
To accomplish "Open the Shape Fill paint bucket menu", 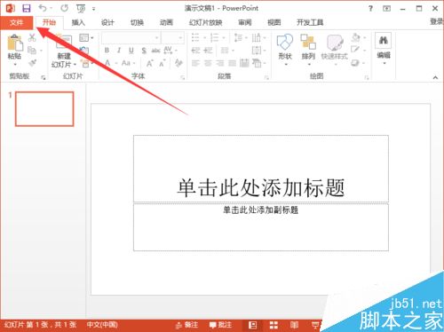I will coord(358,37).
